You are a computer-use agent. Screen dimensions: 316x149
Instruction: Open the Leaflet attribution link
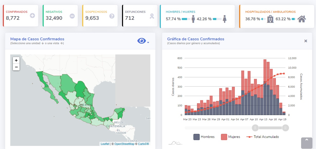(x=105, y=144)
